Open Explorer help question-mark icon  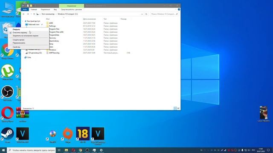coord(179,9)
